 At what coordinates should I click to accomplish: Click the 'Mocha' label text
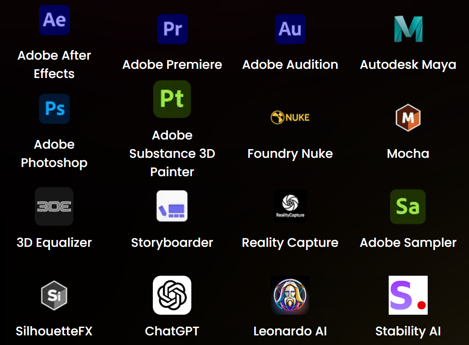408,154
